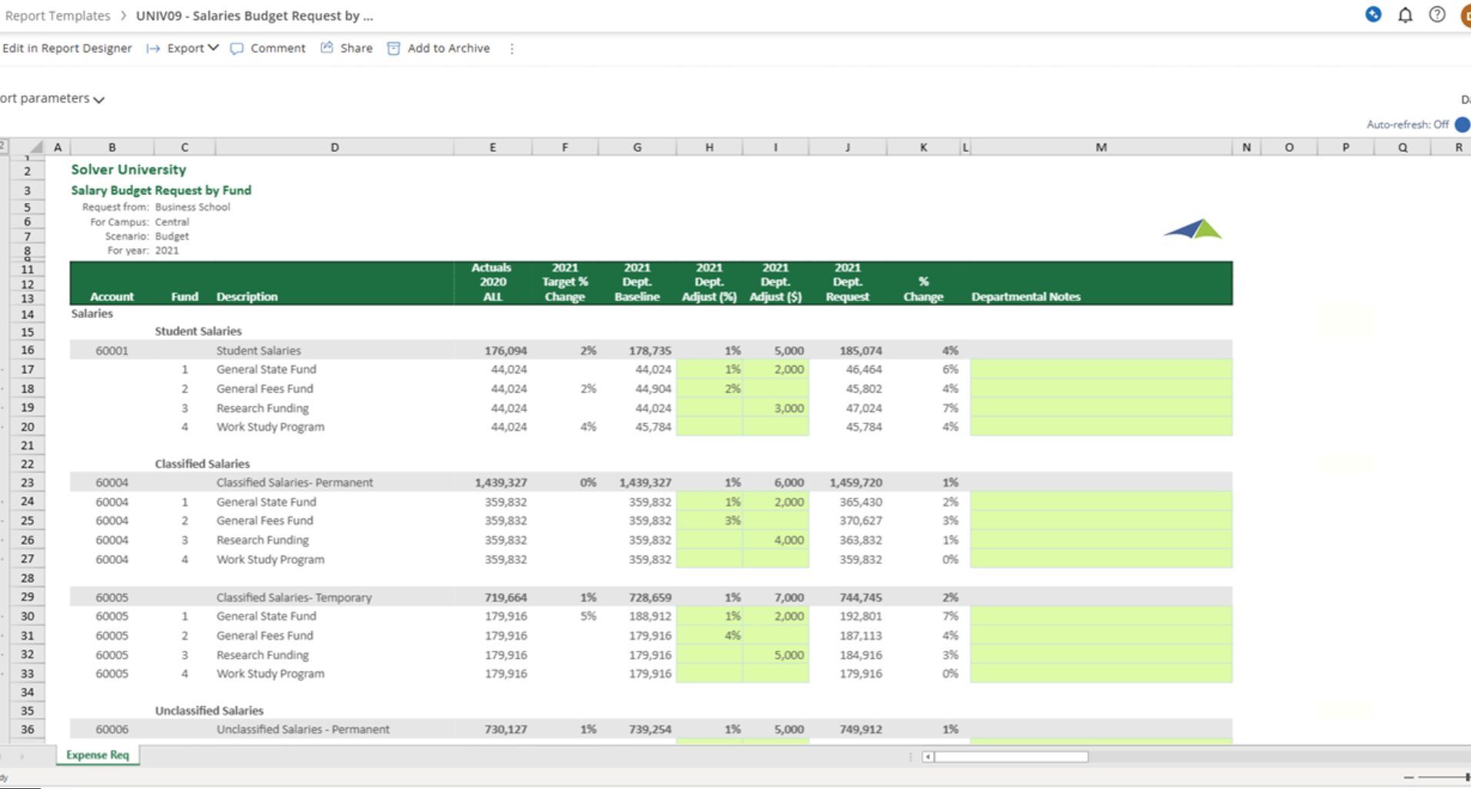Click the Share icon in toolbar
1471x789 pixels.
pos(327,48)
